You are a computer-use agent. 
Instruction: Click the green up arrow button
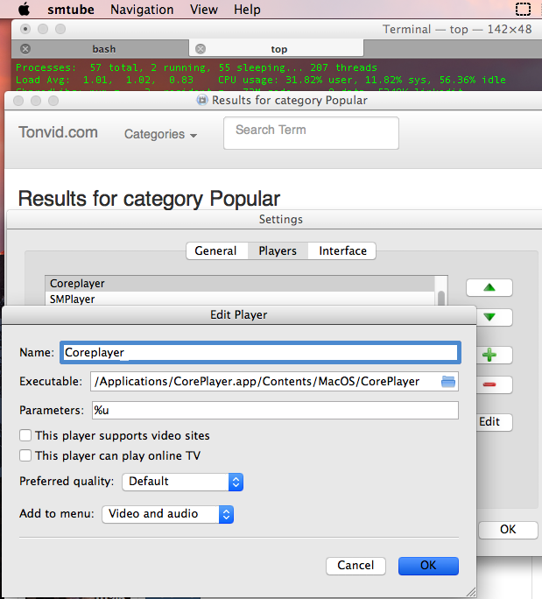pos(489,287)
